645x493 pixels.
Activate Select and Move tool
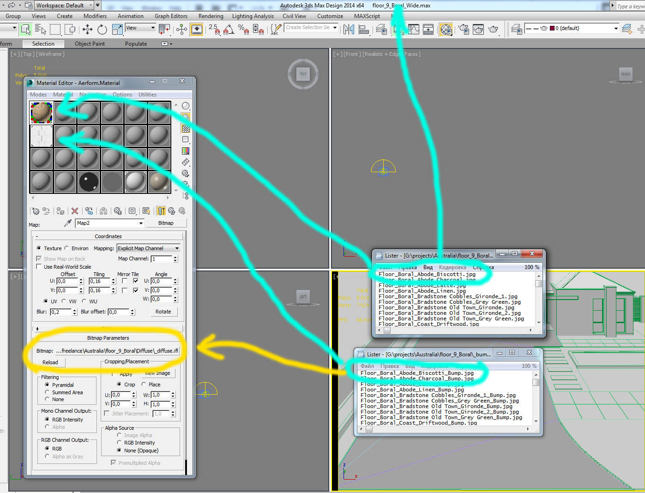(x=87, y=29)
